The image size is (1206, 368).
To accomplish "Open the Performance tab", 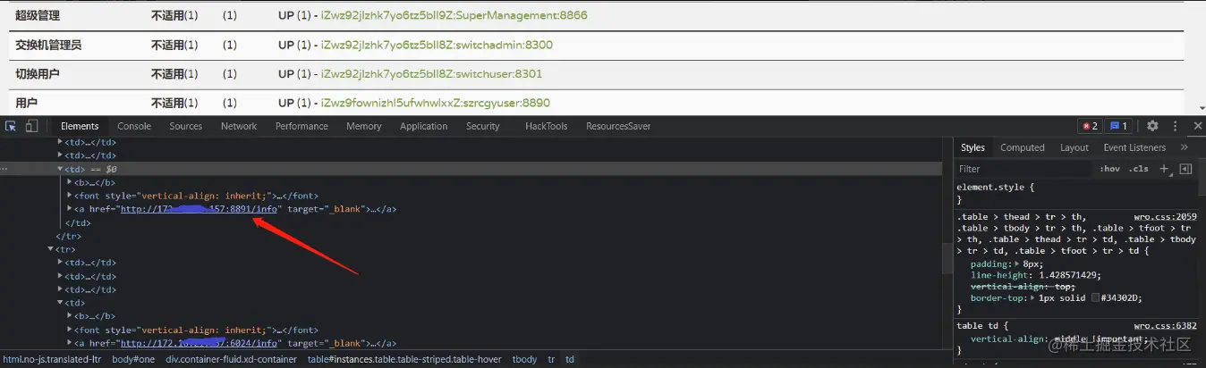I will point(301,126).
